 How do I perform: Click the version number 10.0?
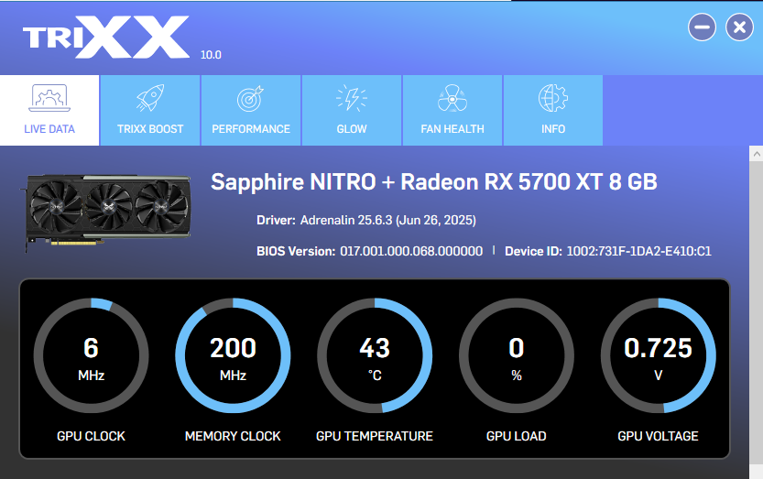coord(211,55)
